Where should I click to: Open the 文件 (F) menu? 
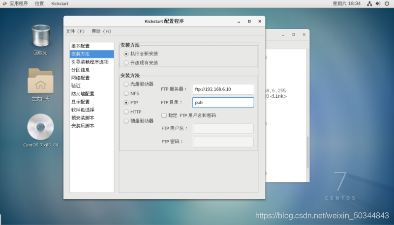[75, 31]
